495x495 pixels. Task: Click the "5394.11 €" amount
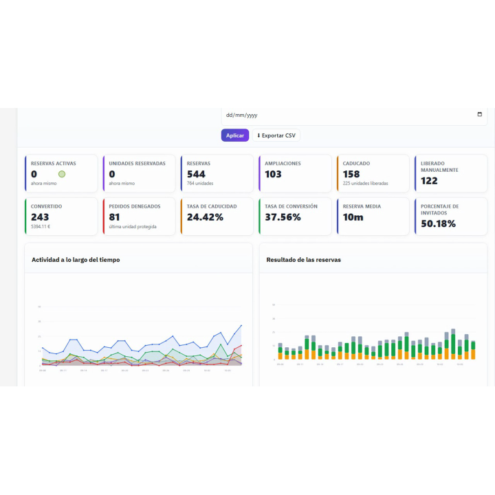41,226
